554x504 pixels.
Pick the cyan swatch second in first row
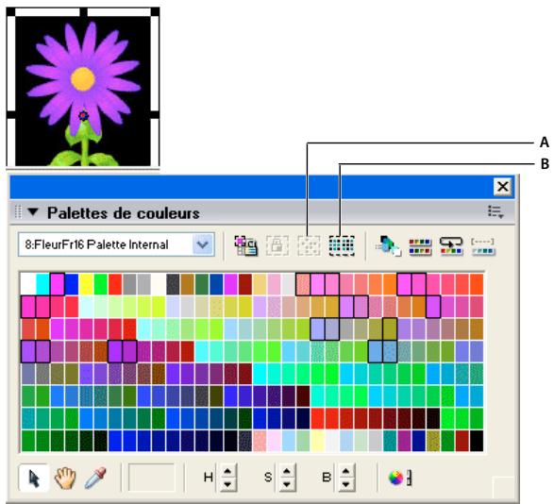coord(42,284)
